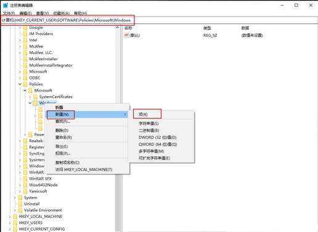Click the HKEY_USERS folder icon
318x232 pixels.
[x=15, y=223]
